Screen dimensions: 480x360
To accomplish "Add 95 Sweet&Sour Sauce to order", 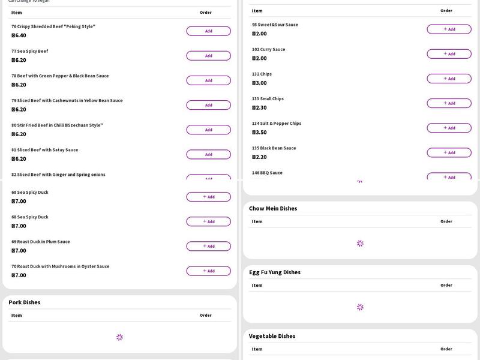I will (449, 29).
